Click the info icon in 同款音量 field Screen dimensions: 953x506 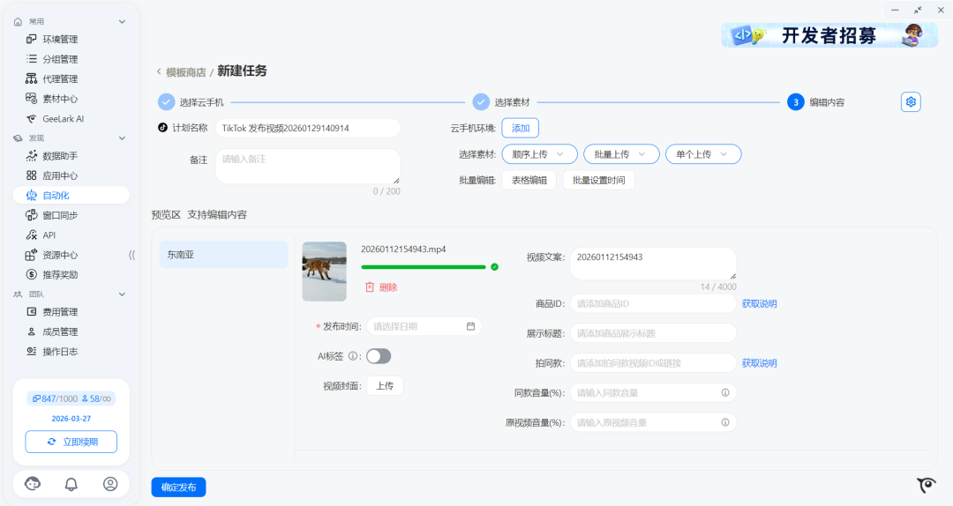coord(725,393)
